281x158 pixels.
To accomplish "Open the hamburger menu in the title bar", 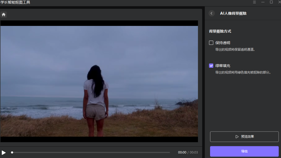I will [254, 2].
